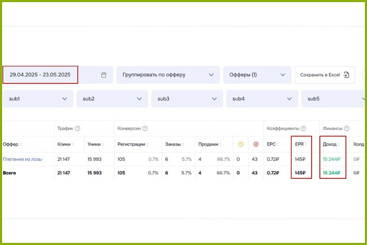Open the Офферы (1) dropdown
Screen dimensions: 367x245
[257, 75]
